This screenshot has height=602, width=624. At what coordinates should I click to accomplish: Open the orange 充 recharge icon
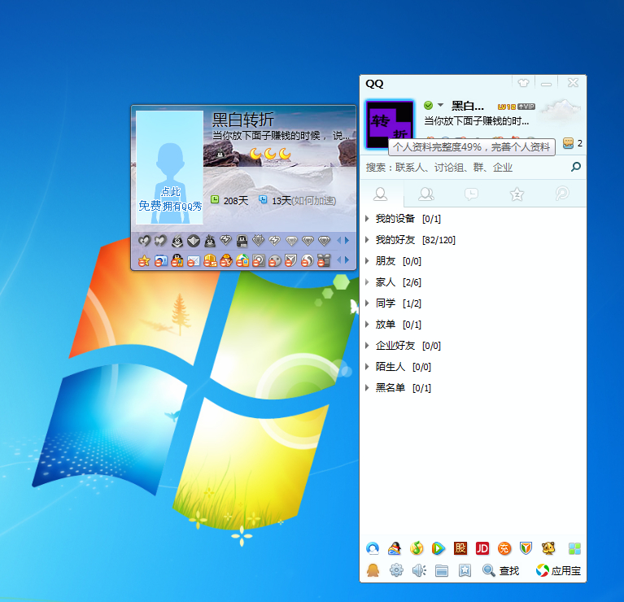[504, 548]
